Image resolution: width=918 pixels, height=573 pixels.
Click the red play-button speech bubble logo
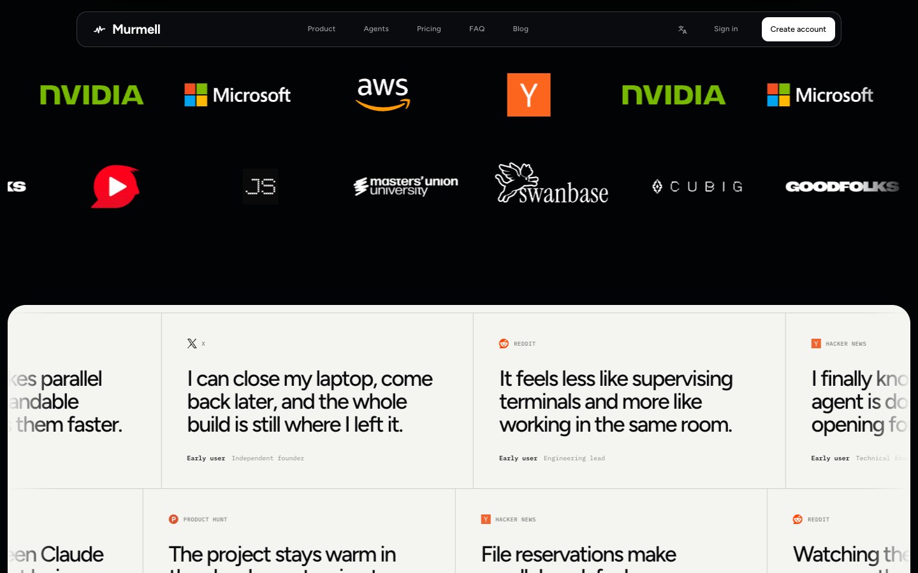click(x=115, y=187)
